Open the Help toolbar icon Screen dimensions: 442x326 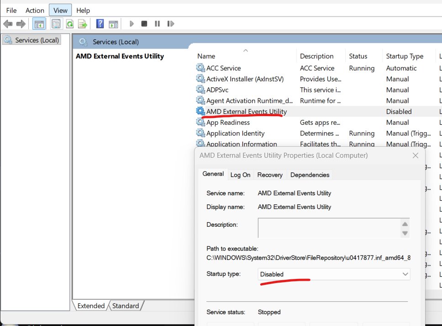click(x=100, y=24)
